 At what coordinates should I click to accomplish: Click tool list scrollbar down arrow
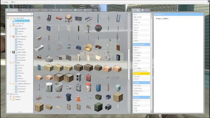point(151,112)
